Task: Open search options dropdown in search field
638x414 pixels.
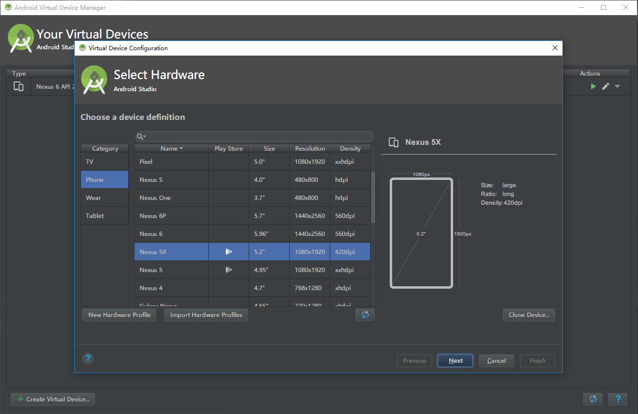Action: [141, 137]
